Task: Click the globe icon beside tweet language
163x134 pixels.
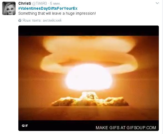Action: click(x=20, y=20)
